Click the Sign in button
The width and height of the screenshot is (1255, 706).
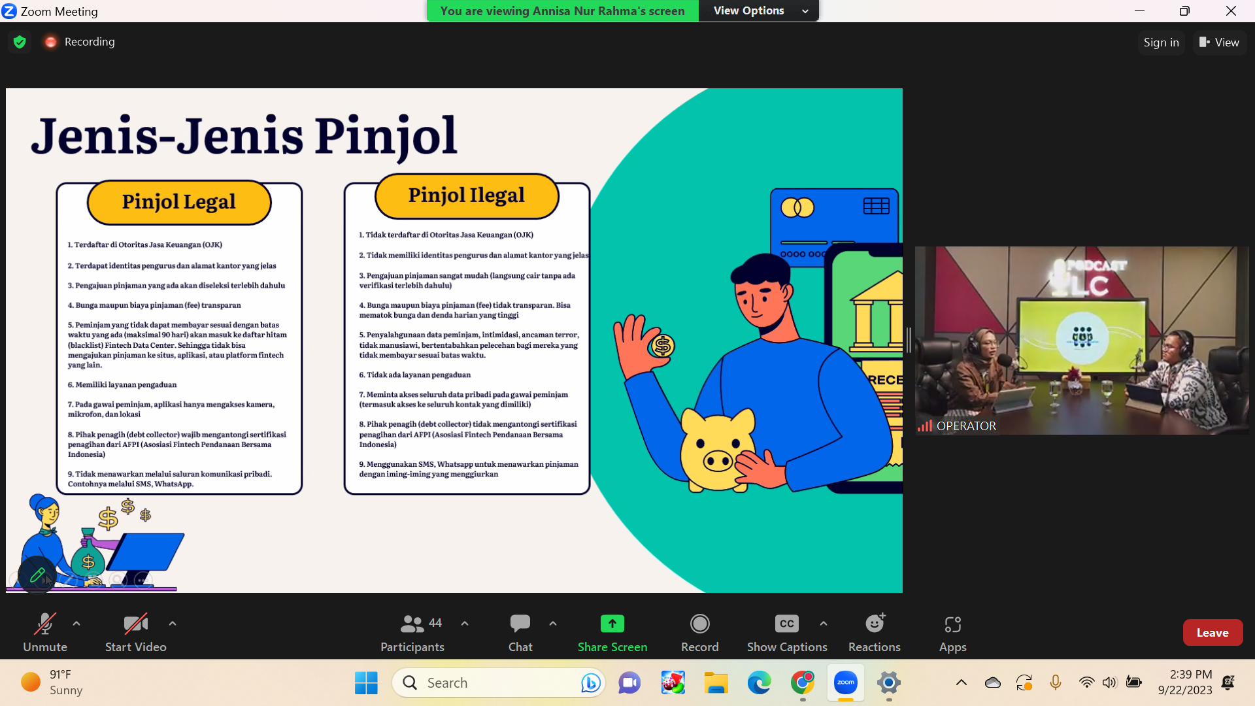(1161, 42)
